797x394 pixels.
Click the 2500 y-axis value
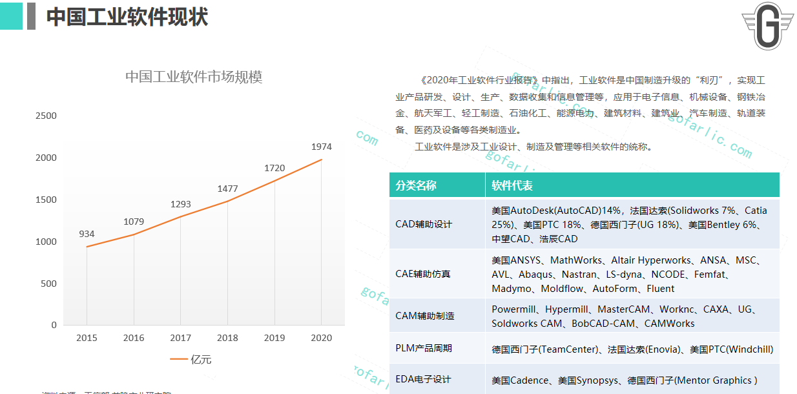[x=46, y=116]
